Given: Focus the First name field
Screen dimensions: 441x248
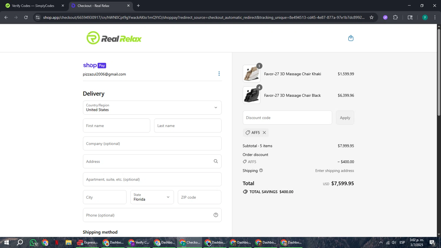Looking at the screenshot, I should point(116,125).
